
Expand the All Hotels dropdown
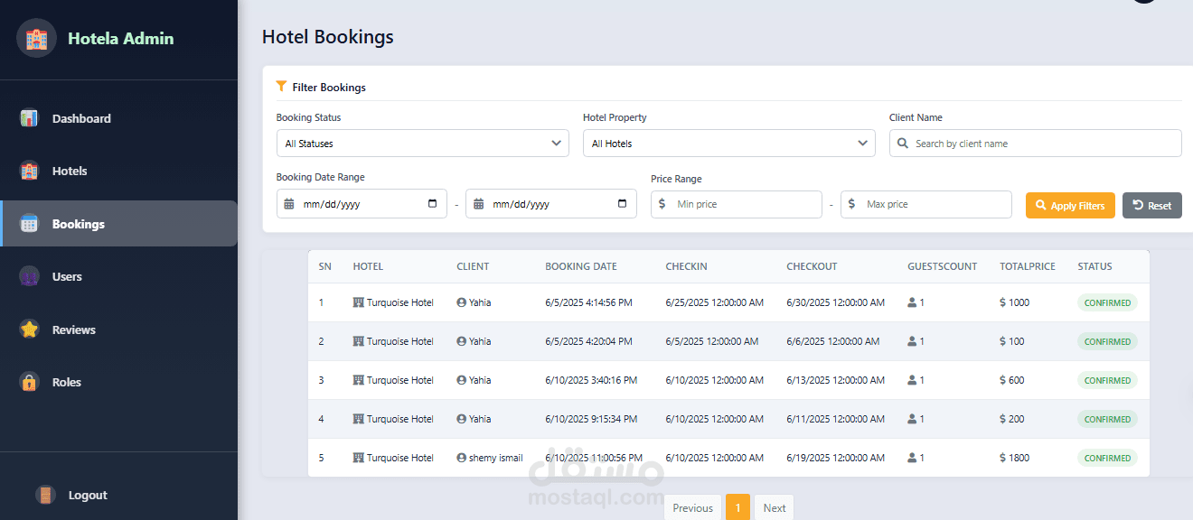coord(728,144)
